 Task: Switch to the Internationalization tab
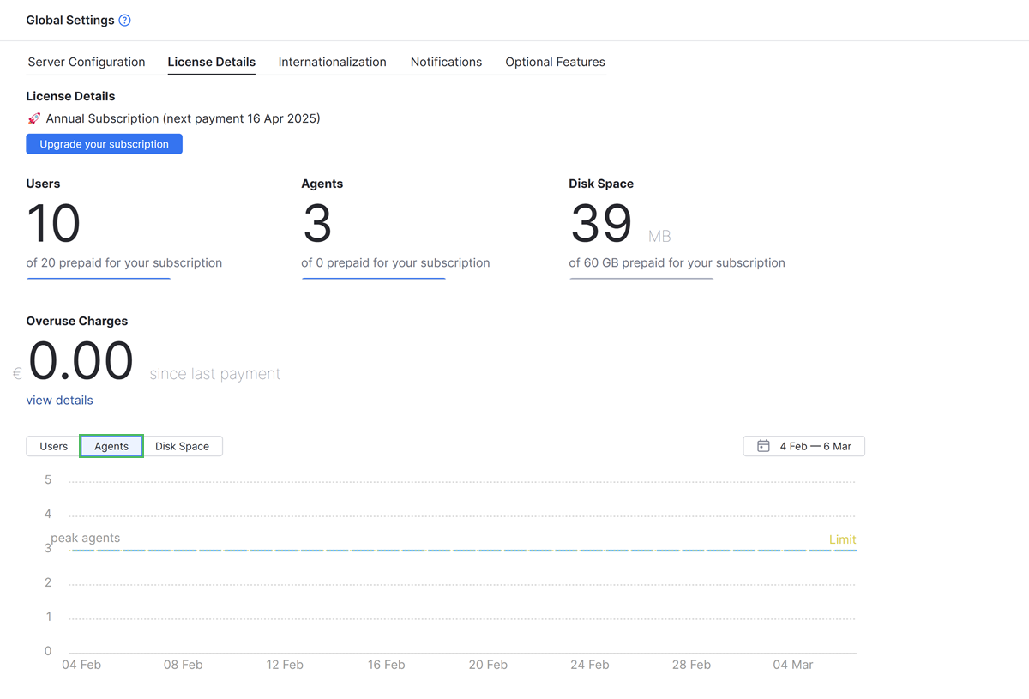332,62
